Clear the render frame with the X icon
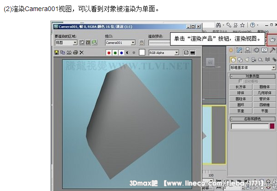 82,52
